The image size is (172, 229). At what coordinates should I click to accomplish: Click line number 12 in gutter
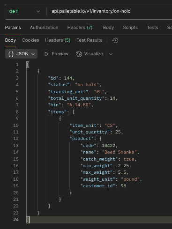click(x=16, y=139)
